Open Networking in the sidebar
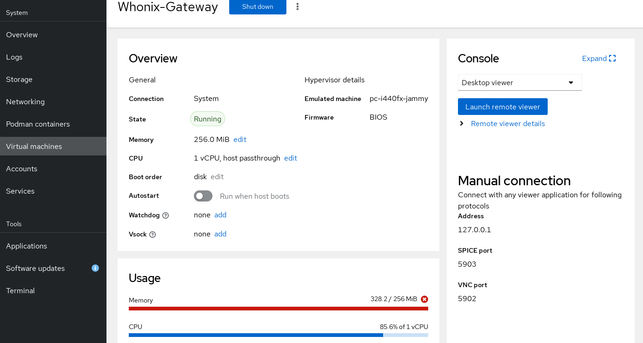This screenshot has width=643, height=343. tap(26, 102)
